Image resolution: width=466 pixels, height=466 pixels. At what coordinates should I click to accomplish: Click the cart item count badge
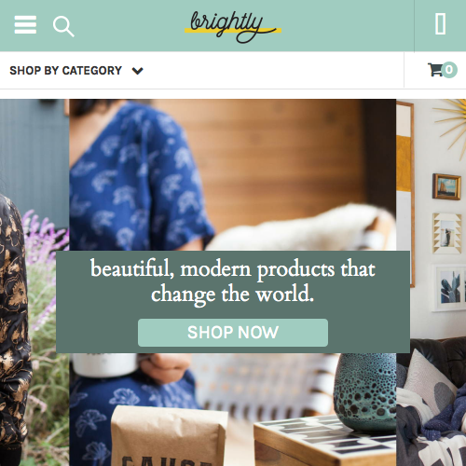pyautogui.click(x=449, y=70)
